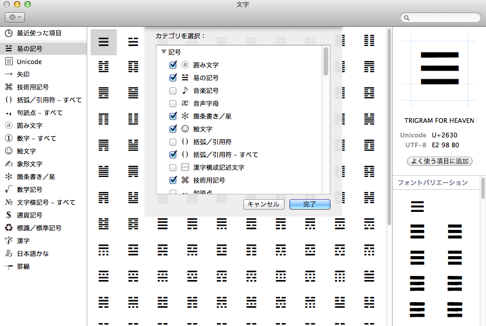Click the font variation pane scrollbar
The width and height of the screenshot is (486, 326).
click(x=483, y=189)
